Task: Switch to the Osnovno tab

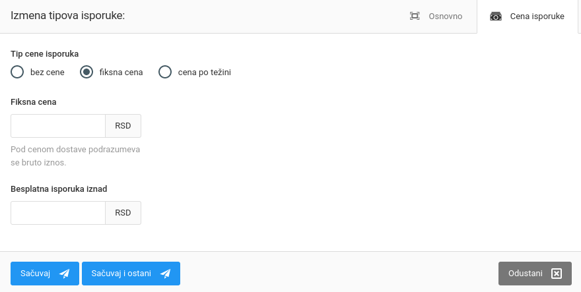Action: [445, 16]
